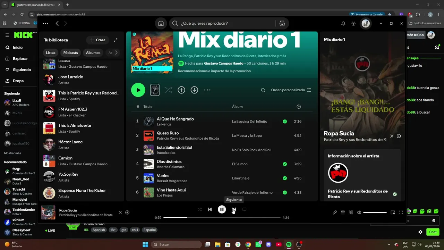The height and width of the screenshot is (250, 444).
Task: Open This Is Almafuerte playlist
Action: pyautogui.click(x=82, y=128)
